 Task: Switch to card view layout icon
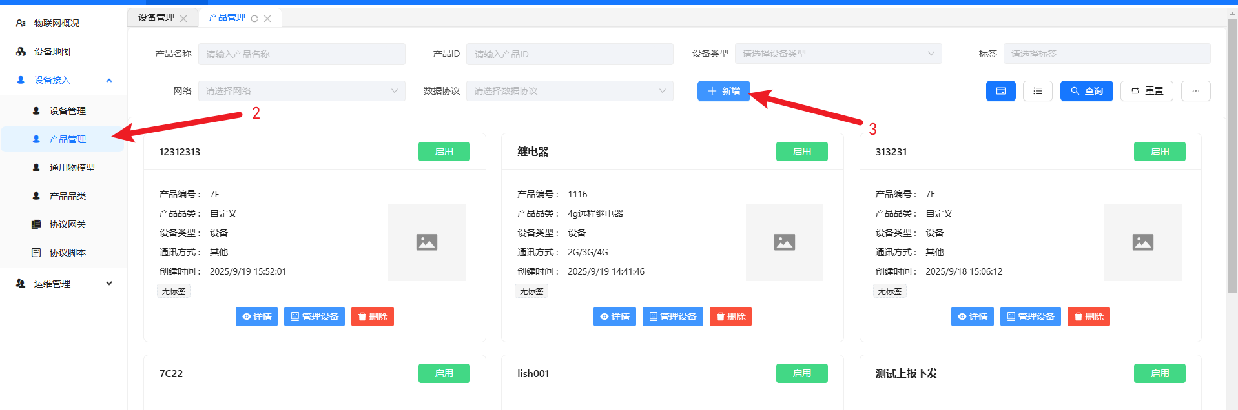(1000, 91)
